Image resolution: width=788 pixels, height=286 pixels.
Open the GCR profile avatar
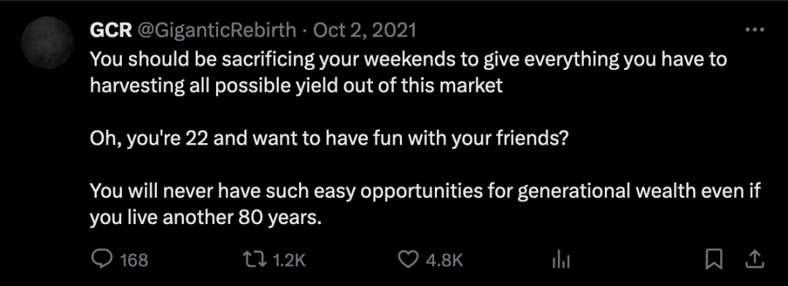[x=47, y=43]
